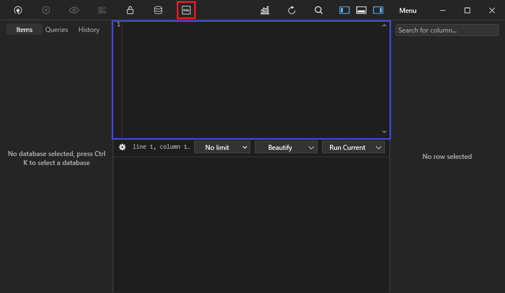Toggle the right sidebar panel icon

[x=378, y=10]
